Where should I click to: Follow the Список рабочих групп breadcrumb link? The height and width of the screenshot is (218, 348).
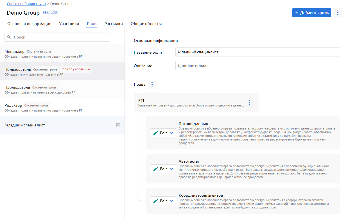click(x=26, y=4)
